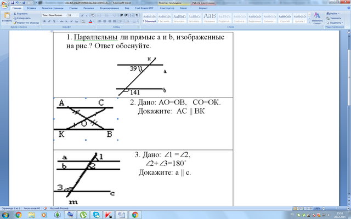The height and width of the screenshot is (219, 351).
Task: Align text right
Action: click(x=110, y=21)
